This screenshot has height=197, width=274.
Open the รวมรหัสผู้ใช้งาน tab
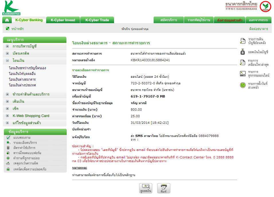[199, 20]
